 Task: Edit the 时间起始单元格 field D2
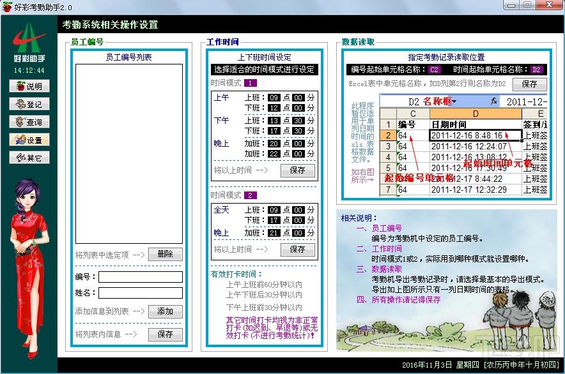coord(536,70)
